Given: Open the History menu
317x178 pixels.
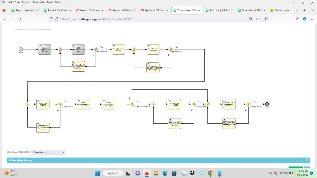Looking at the screenshot, I should [26, 2].
